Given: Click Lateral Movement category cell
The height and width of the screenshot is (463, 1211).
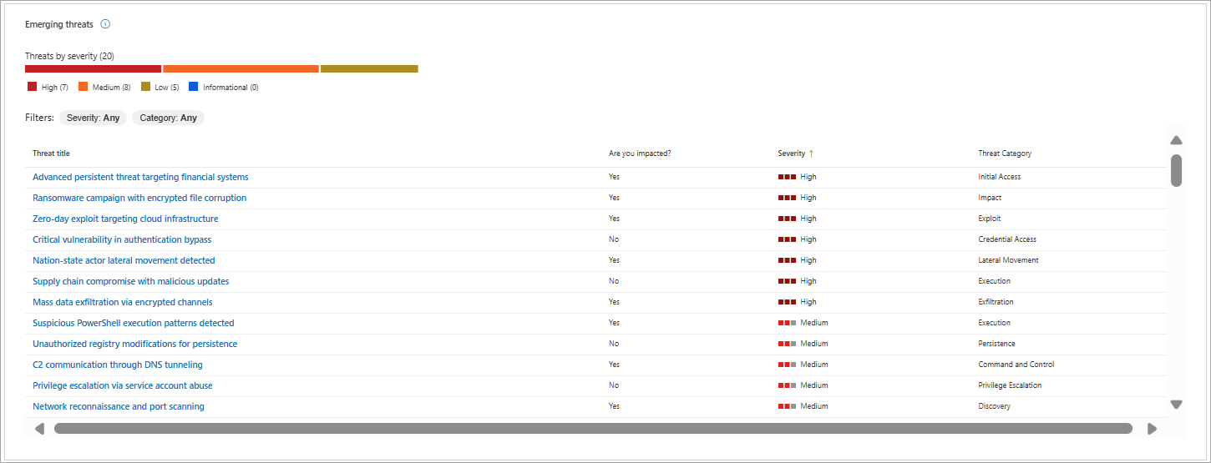Looking at the screenshot, I should [x=1008, y=260].
